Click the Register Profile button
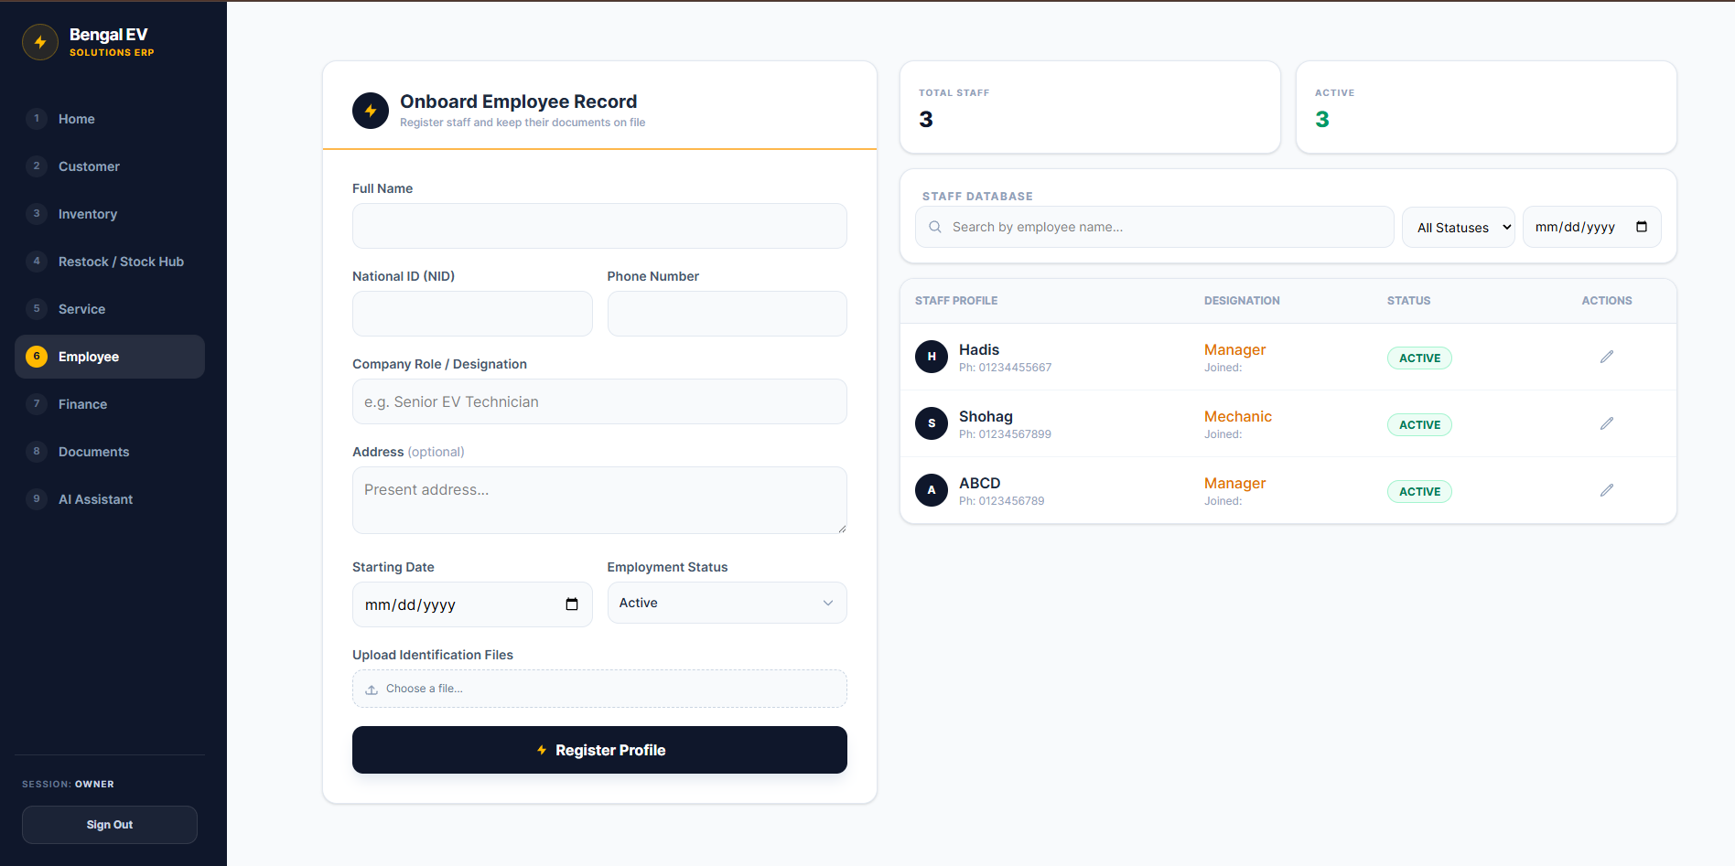Viewport: 1735px width, 866px height. [x=599, y=750]
